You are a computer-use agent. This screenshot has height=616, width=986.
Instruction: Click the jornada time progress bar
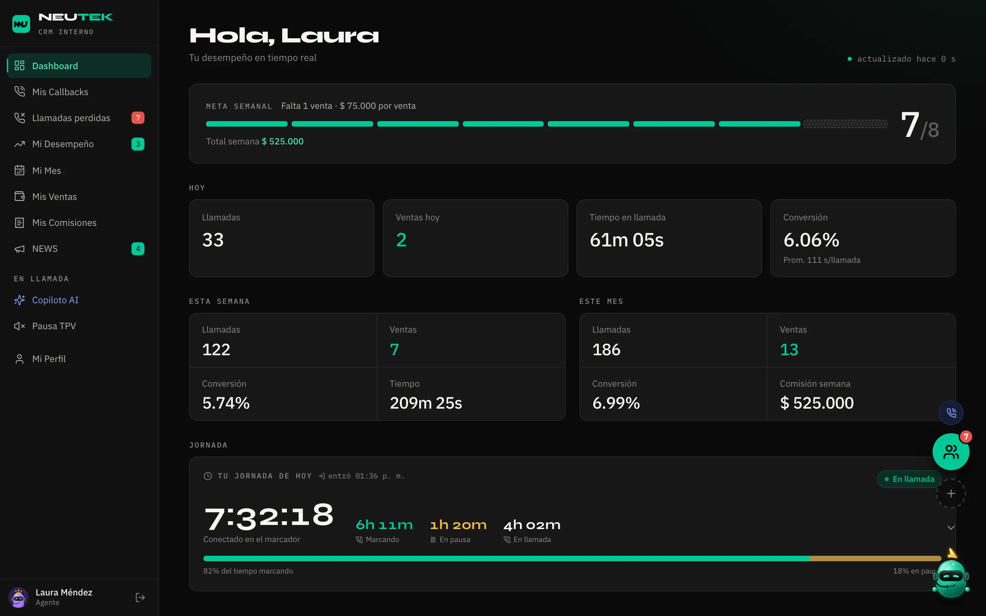pos(572,559)
